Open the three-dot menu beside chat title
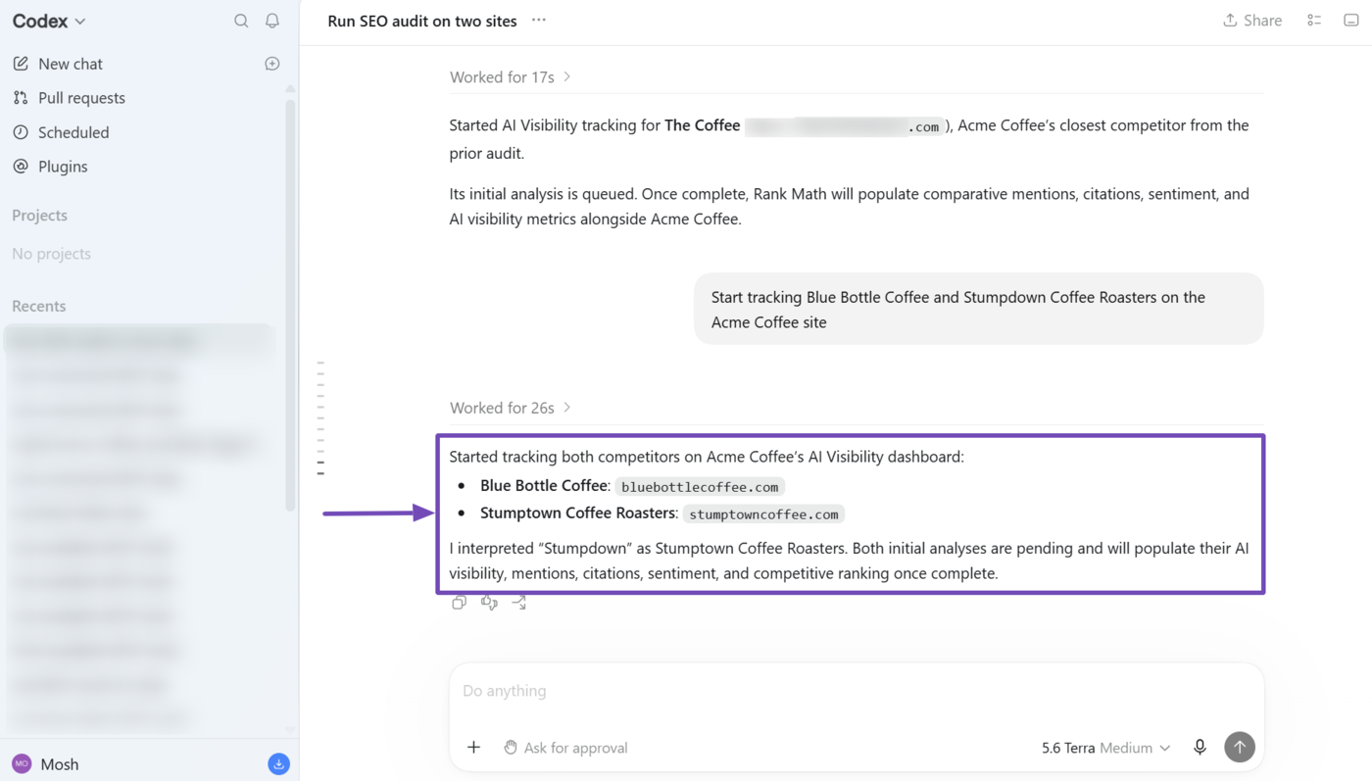 coord(539,20)
